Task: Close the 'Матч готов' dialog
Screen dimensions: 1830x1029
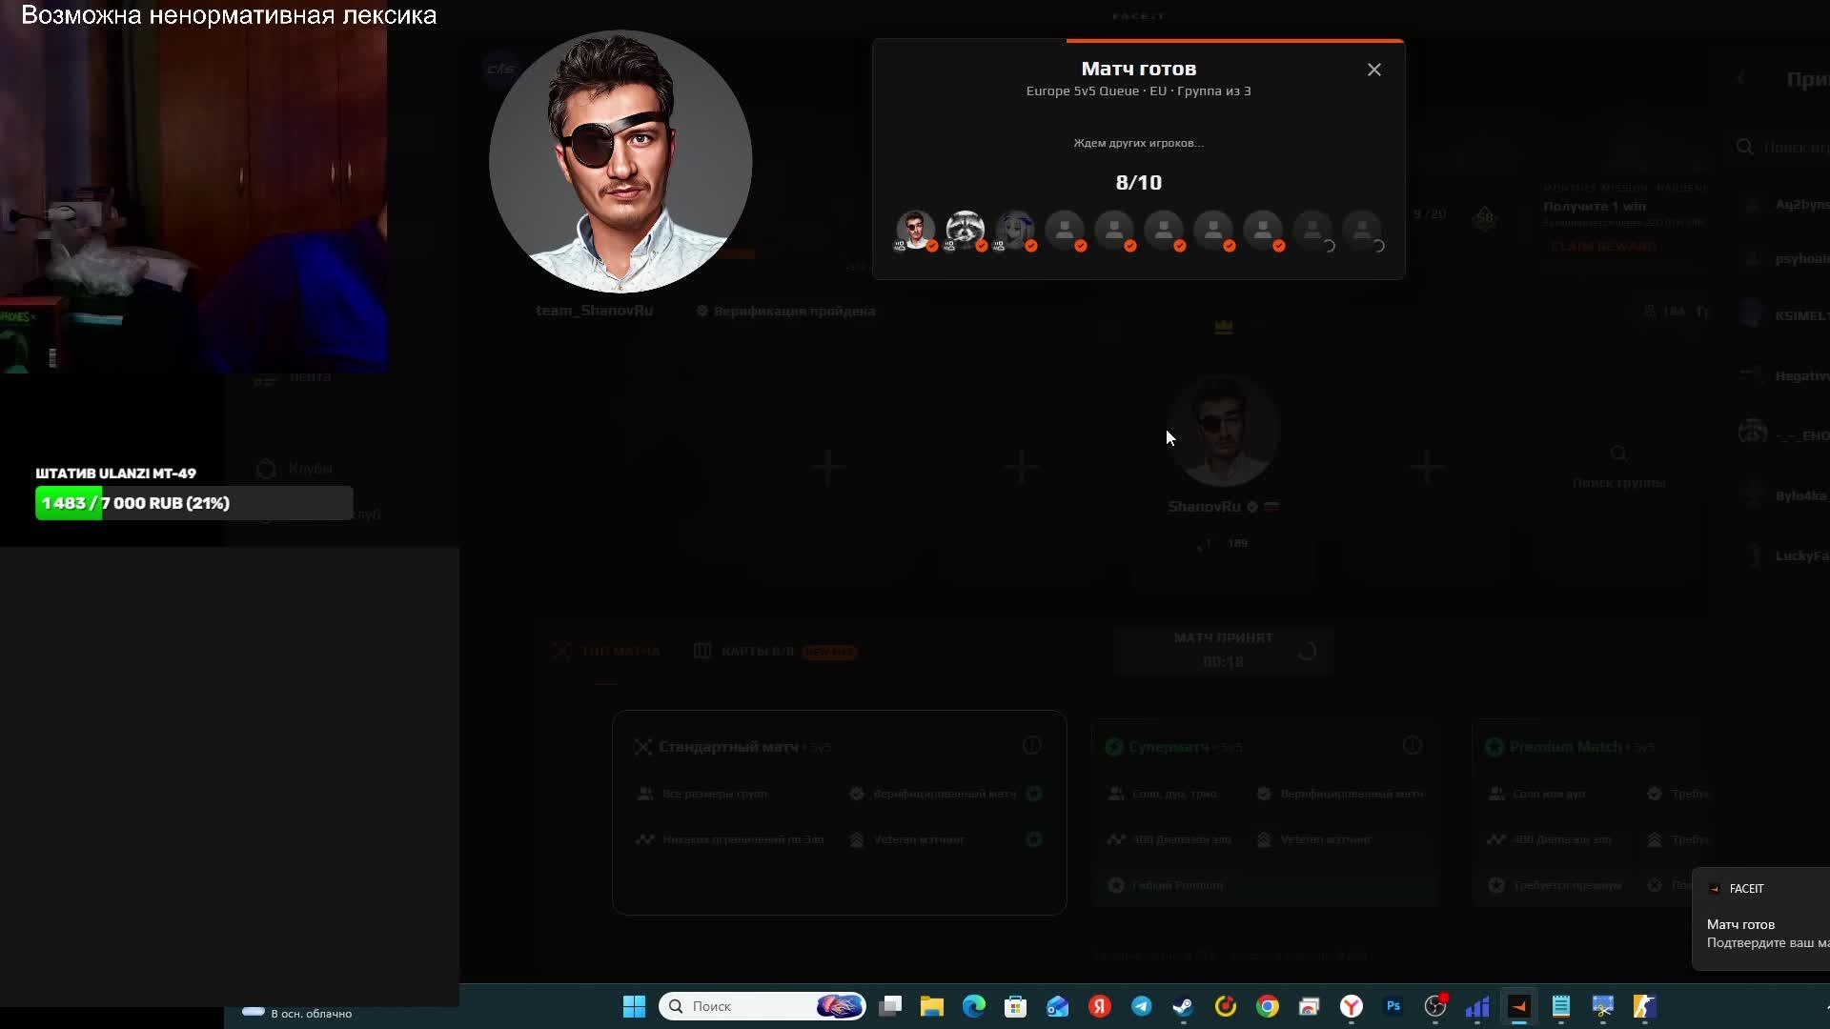Action: click(1373, 70)
